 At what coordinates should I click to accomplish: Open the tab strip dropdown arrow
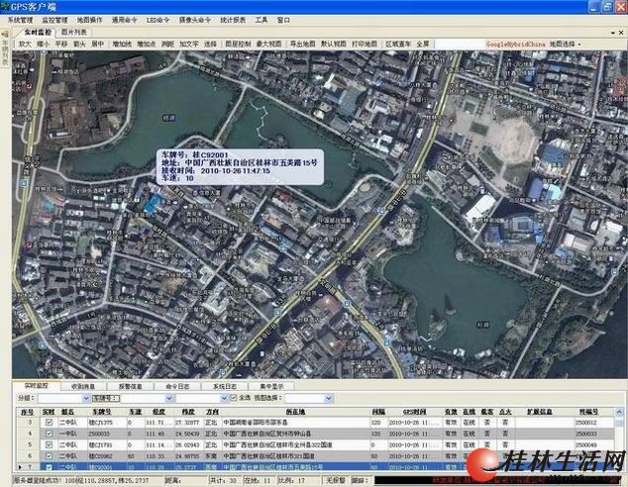(x=613, y=33)
